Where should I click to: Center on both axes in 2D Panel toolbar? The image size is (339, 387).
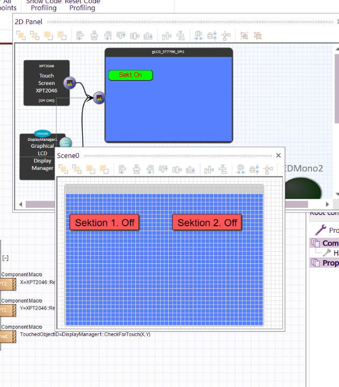point(226,36)
